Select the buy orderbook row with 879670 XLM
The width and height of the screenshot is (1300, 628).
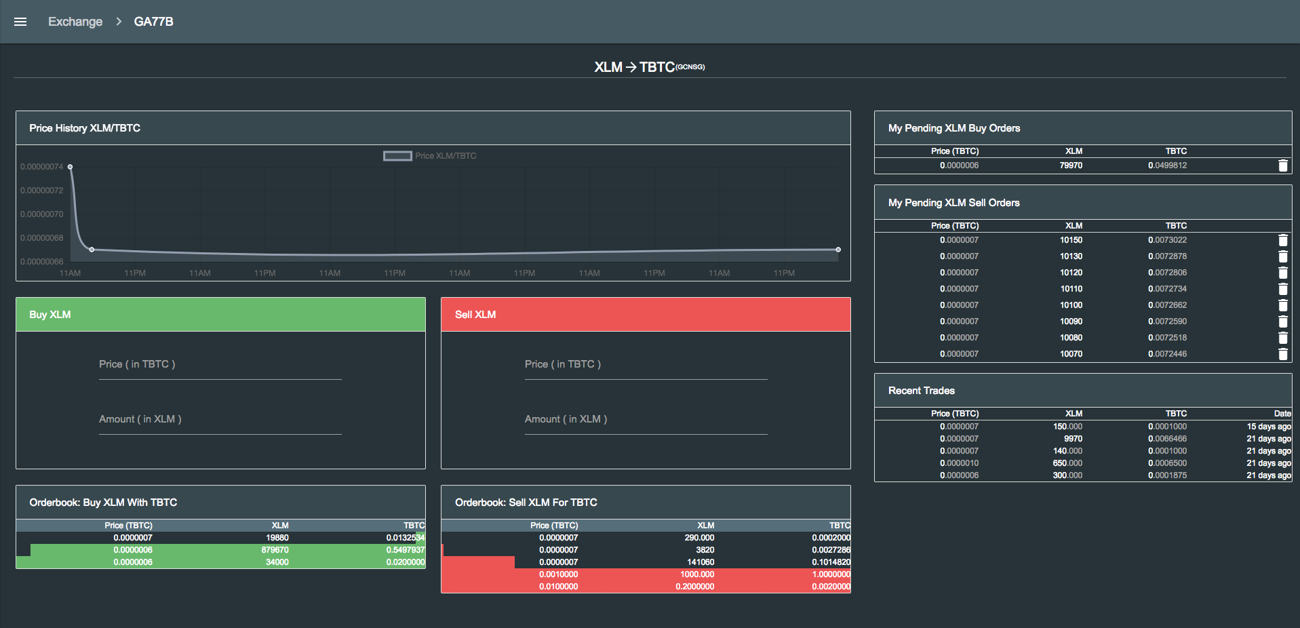220,550
